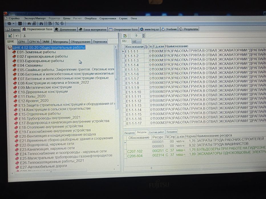Click the percent sign toolbar icon
This screenshot has width=266, height=199.
point(57,24)
